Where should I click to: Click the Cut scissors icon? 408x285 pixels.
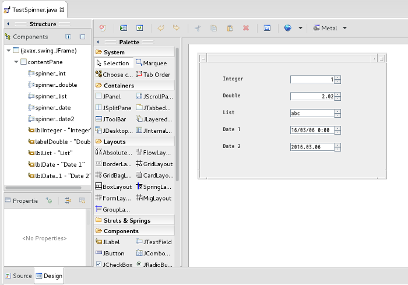pos(198,28)
